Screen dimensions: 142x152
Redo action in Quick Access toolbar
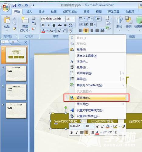26,5
